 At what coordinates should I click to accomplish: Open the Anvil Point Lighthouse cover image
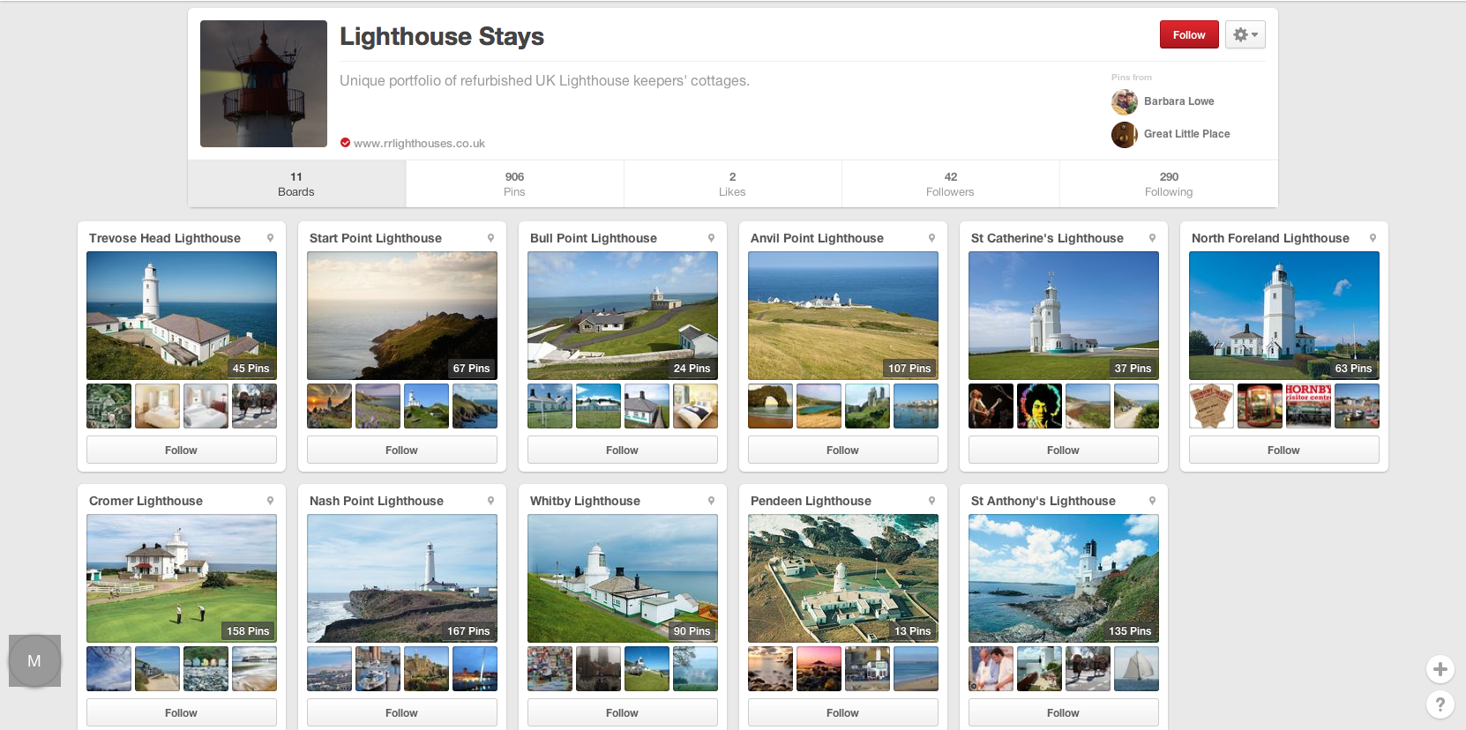point(843,316)
